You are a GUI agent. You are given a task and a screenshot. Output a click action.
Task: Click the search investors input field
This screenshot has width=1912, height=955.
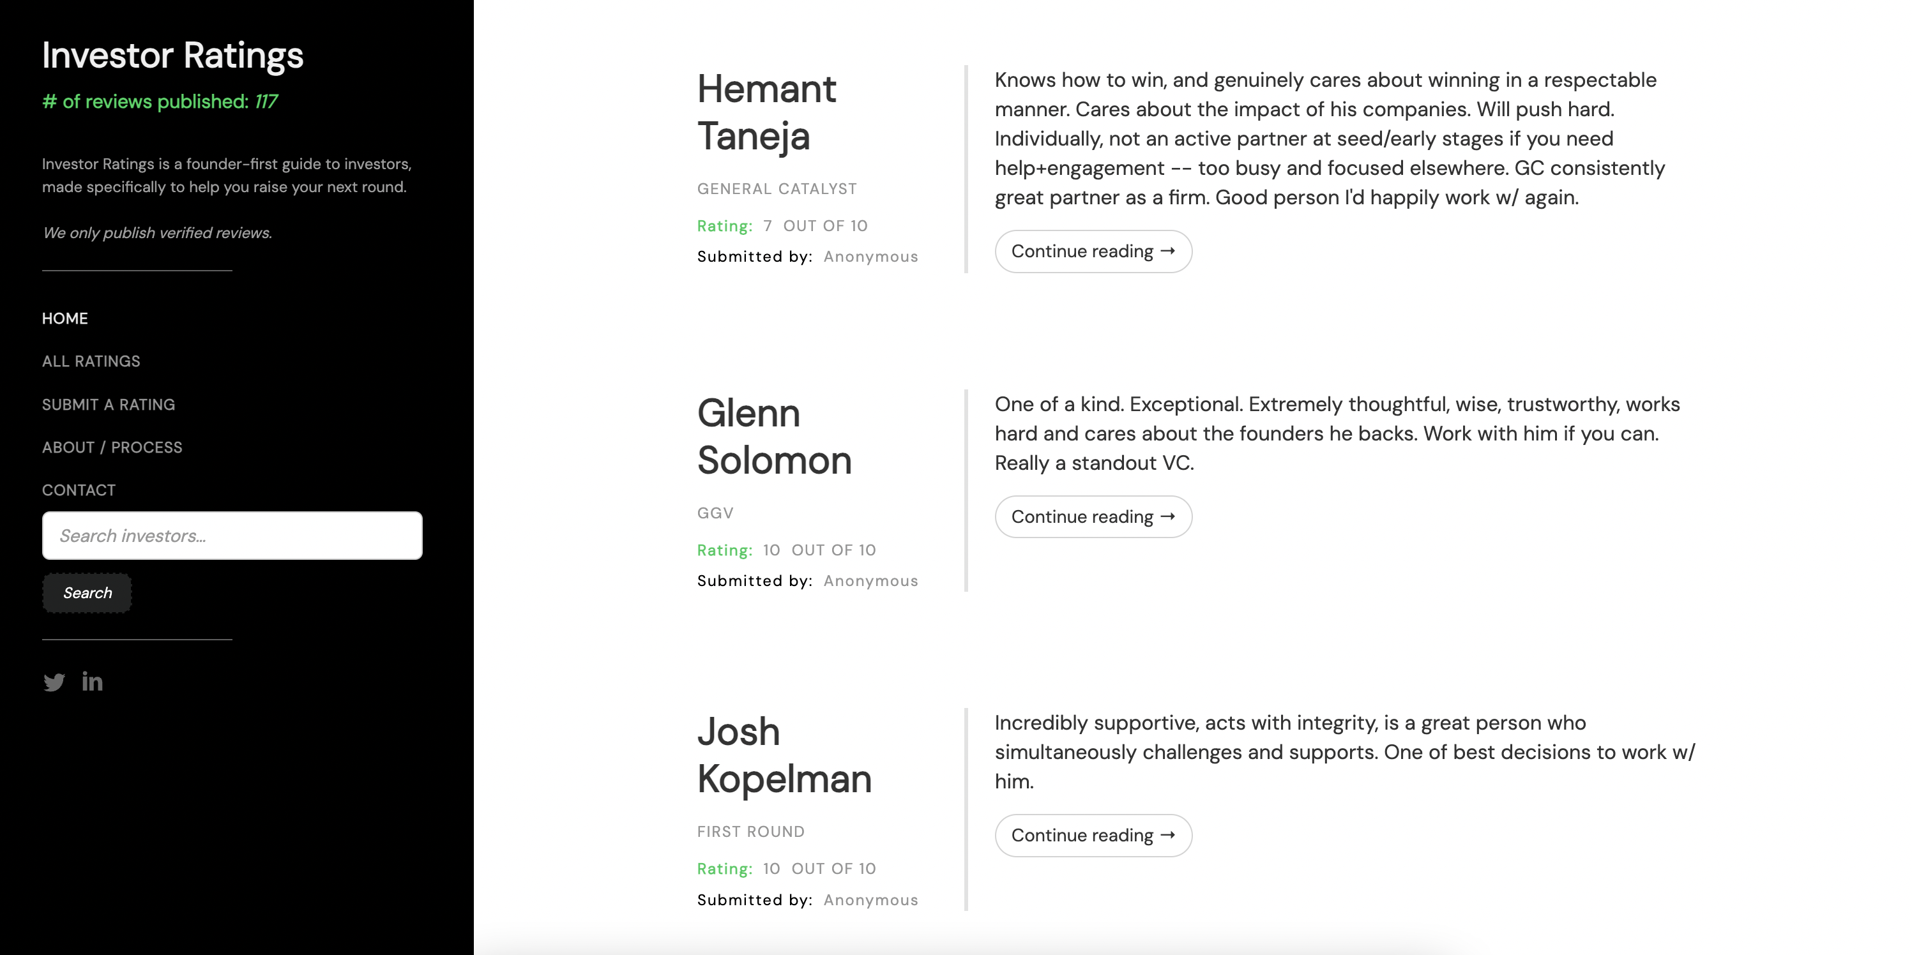click(x=232, y=535)
